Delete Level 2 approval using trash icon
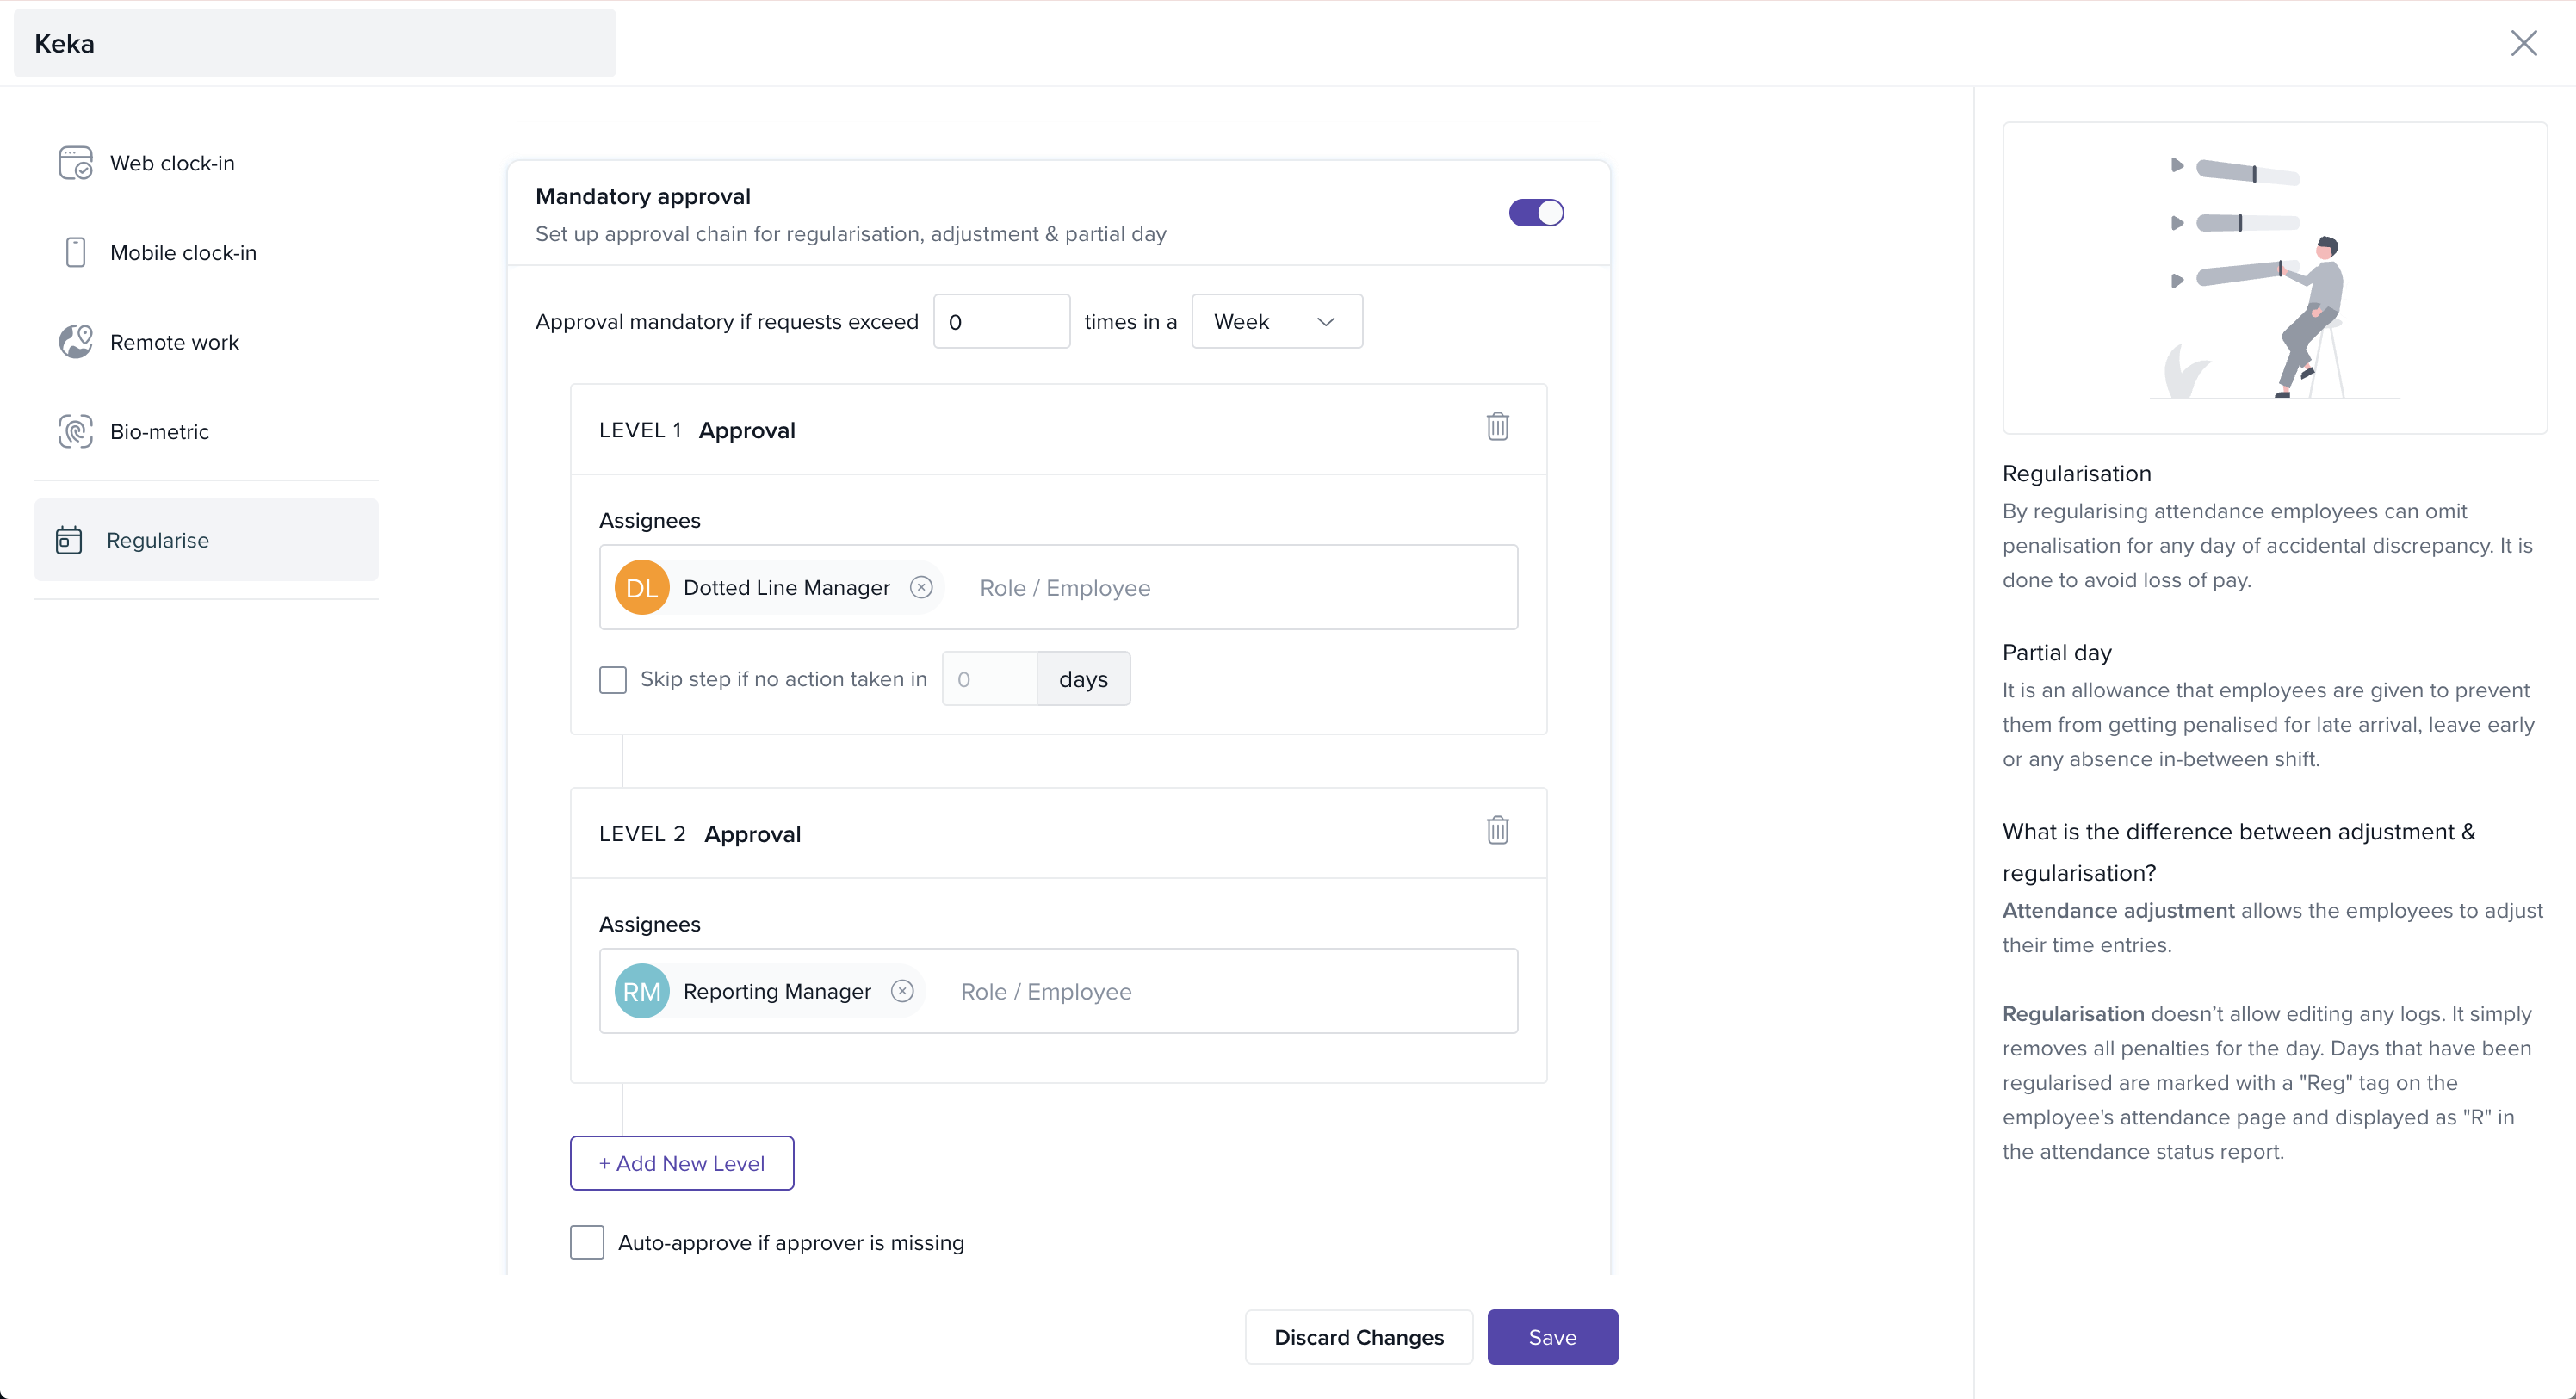Image resolution: width=2576 pixels, height=1399 pixels. point(1497,830)
